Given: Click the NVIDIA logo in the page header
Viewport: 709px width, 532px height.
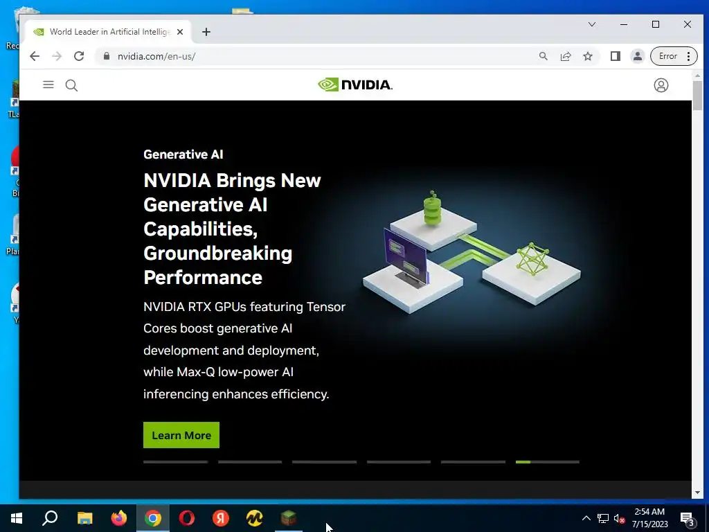Looking at the screenshot, I should coord(355,85).
